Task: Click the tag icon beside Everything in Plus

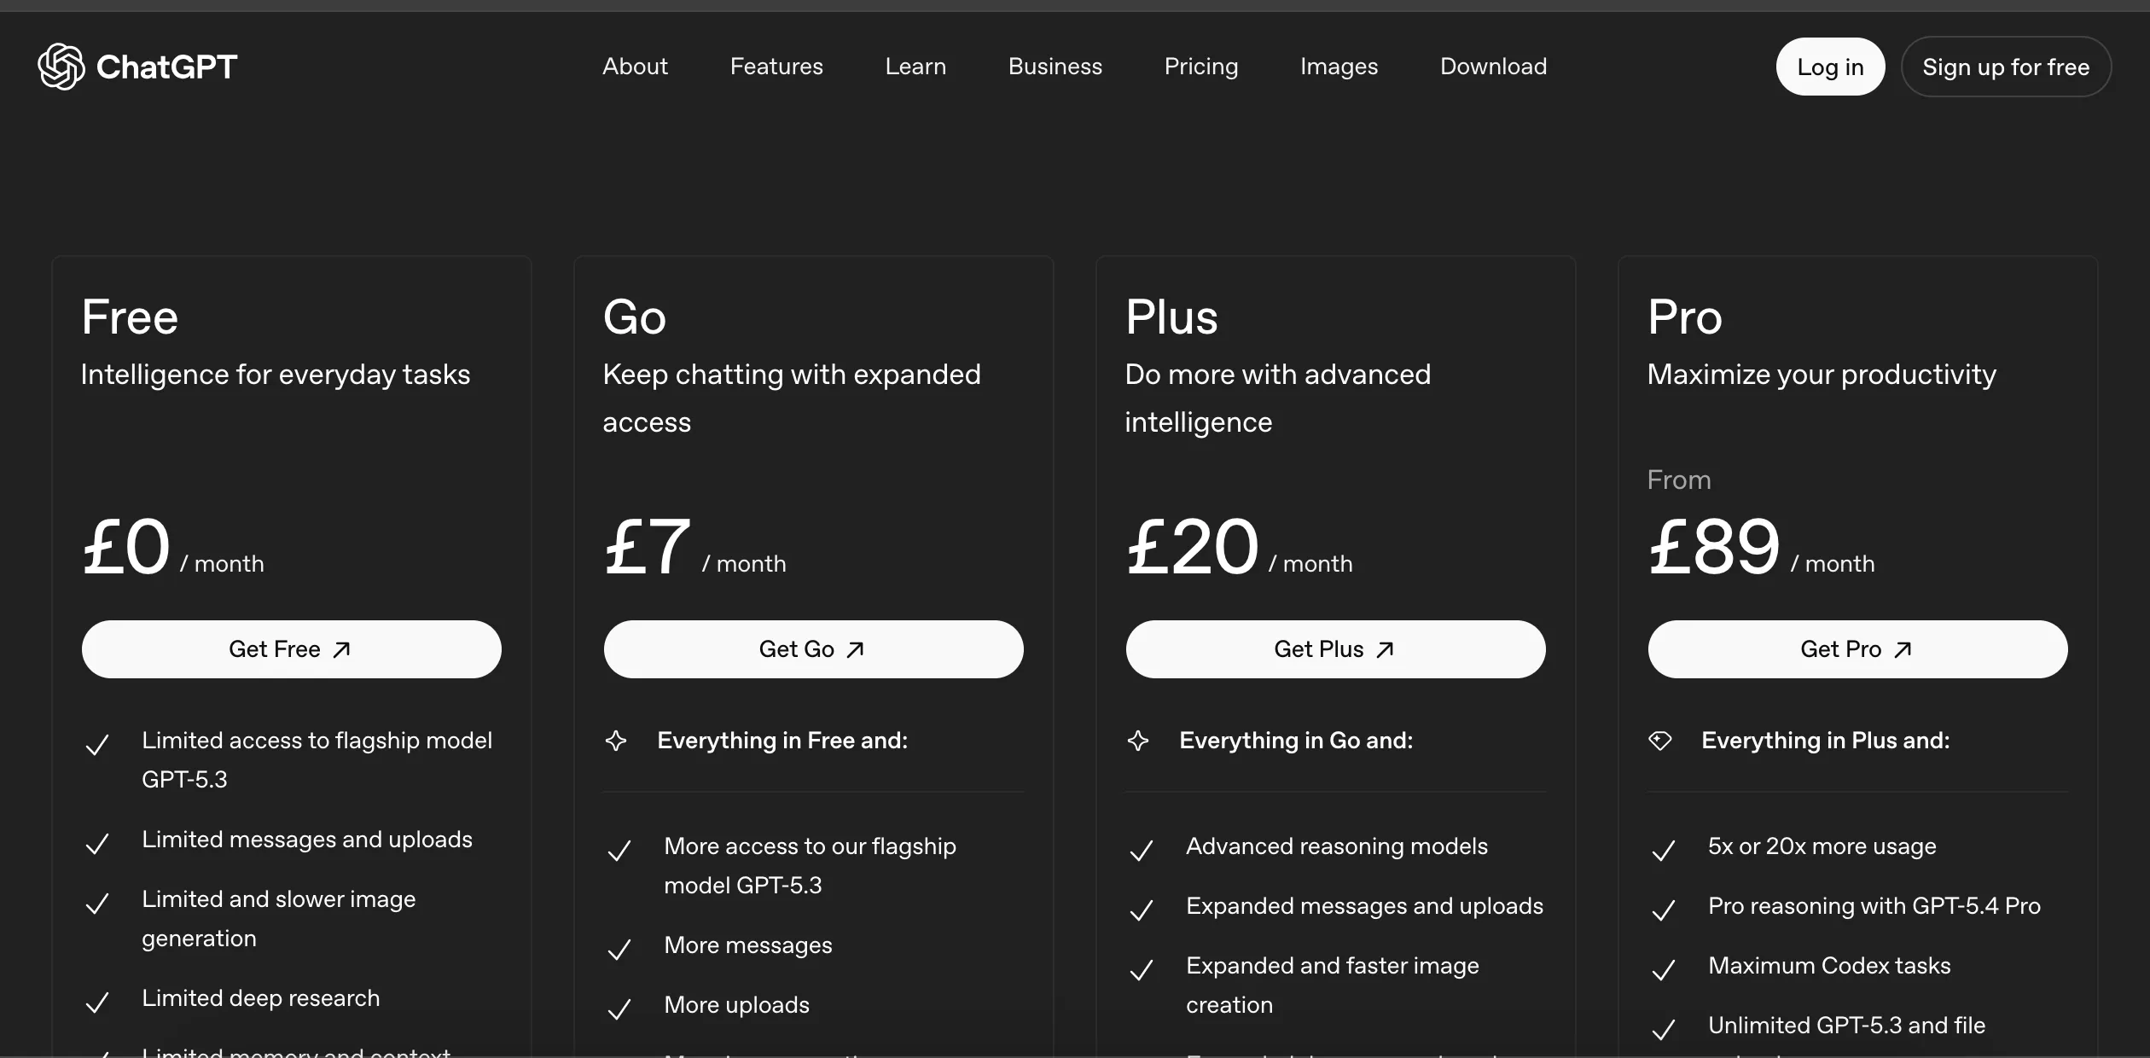Action: [1661, 741]
